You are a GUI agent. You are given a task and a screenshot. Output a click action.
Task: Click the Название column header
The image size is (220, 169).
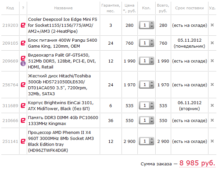click(63, 8)
